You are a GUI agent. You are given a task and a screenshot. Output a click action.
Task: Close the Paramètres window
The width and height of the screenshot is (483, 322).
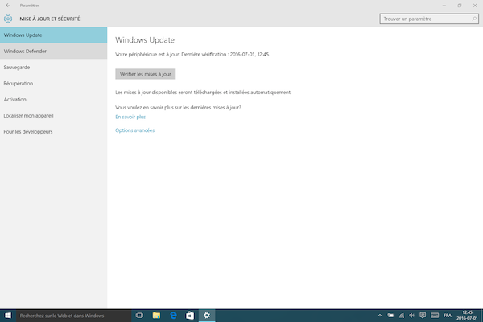click(x=475, y=6)
